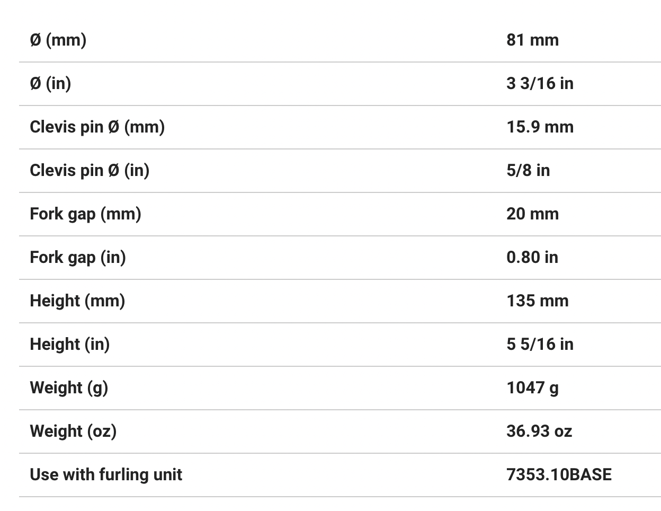Select the 3 3/16 in value
Screen dimensions: 661x511
point(540,84)
